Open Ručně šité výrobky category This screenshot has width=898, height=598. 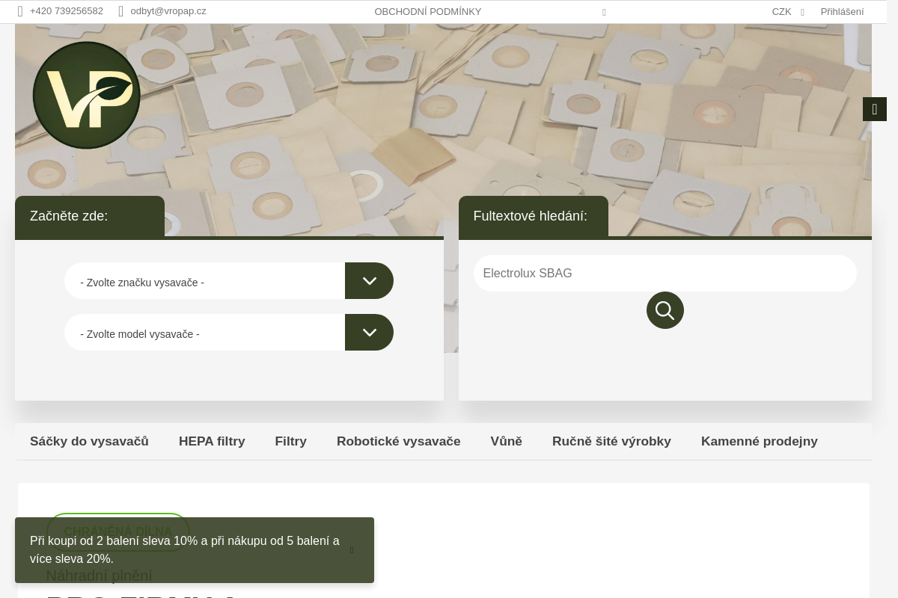tap(611, 442)
